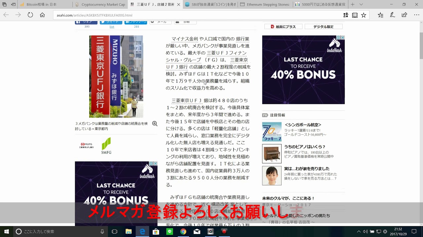Open the Edge more options menu
This screenshot has height=237, width=423.
click(x=416, y=15)
